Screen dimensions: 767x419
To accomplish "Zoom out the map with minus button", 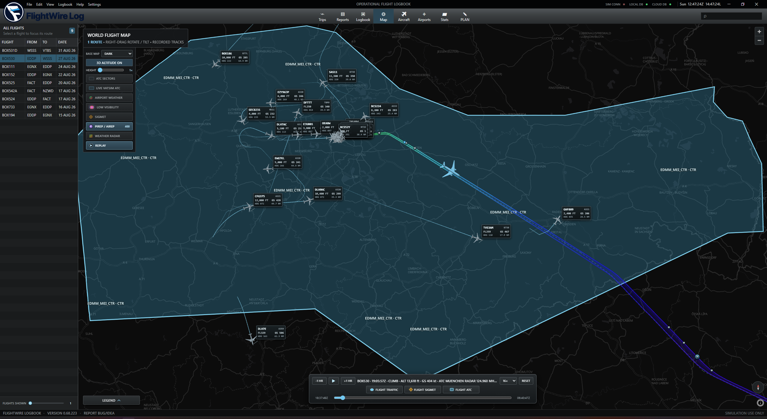I will [759, 40].
